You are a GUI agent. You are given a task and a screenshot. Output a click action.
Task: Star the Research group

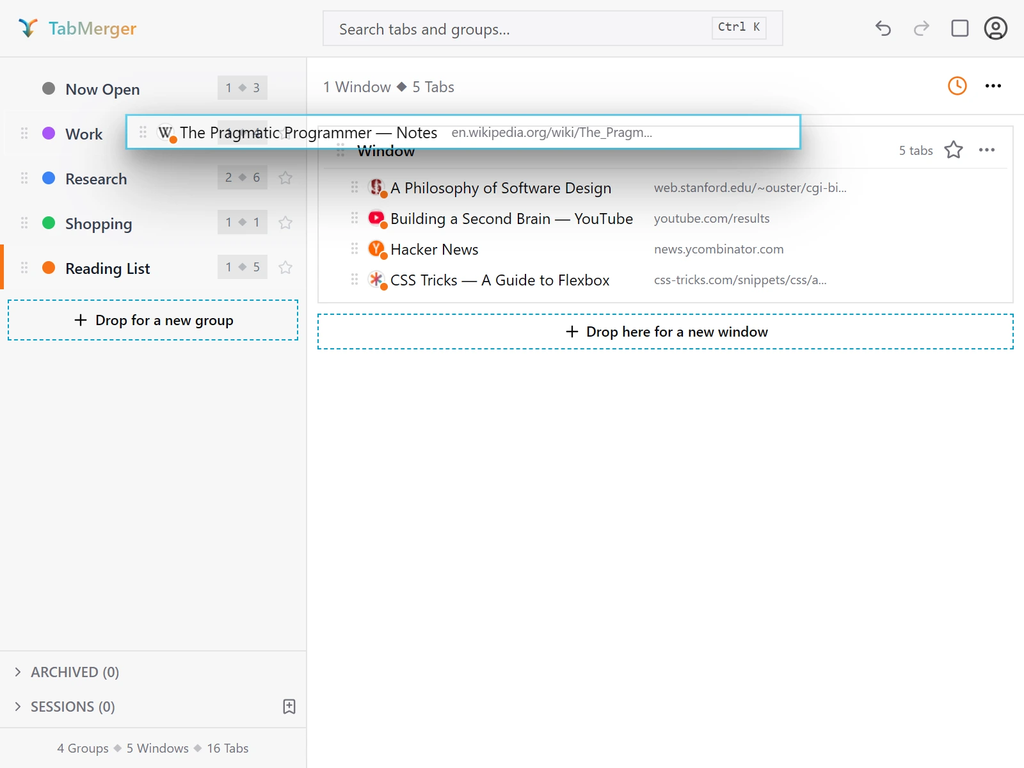[x=285, y=178]
